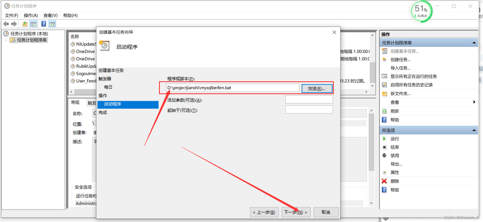Select the 启动程序 wizard step
Screen dimensions: 483x222
pyautogui.click(x=128, y=104)
